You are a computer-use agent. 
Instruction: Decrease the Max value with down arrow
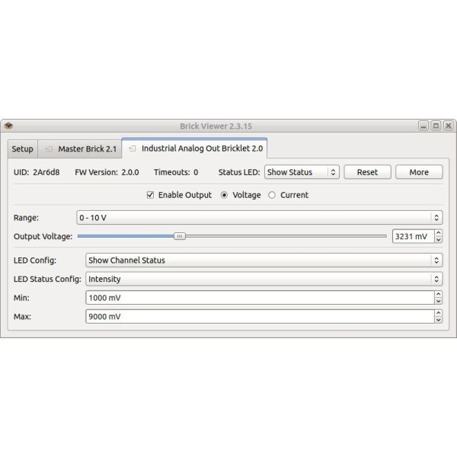(439, 320)
